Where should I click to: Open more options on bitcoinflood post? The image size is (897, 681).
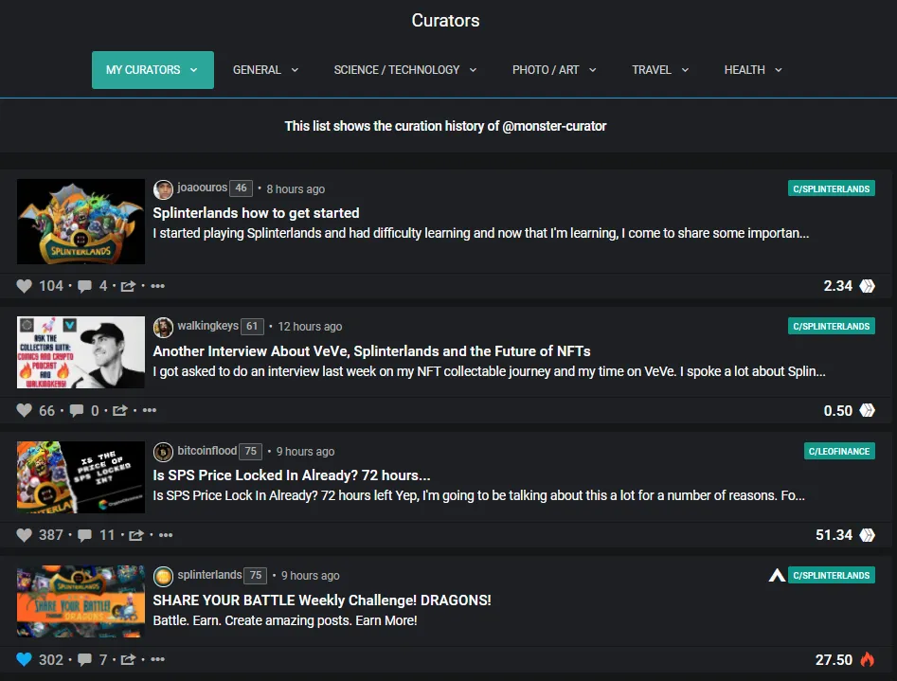tap(166, 535)
